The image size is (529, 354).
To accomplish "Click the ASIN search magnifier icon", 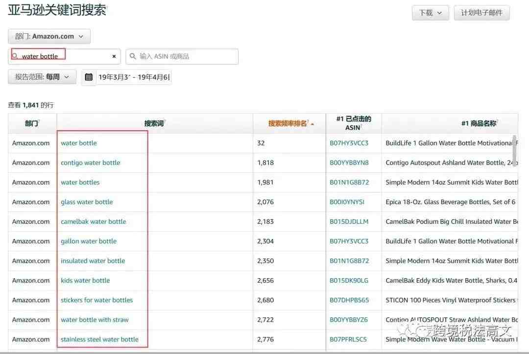I will [133, 56].
